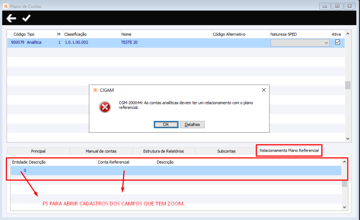The width and height of the screenshot is (360, 220).
Task: Uncheck the Ativa checkbox for TESTE 20
Action: click(337, 42)
